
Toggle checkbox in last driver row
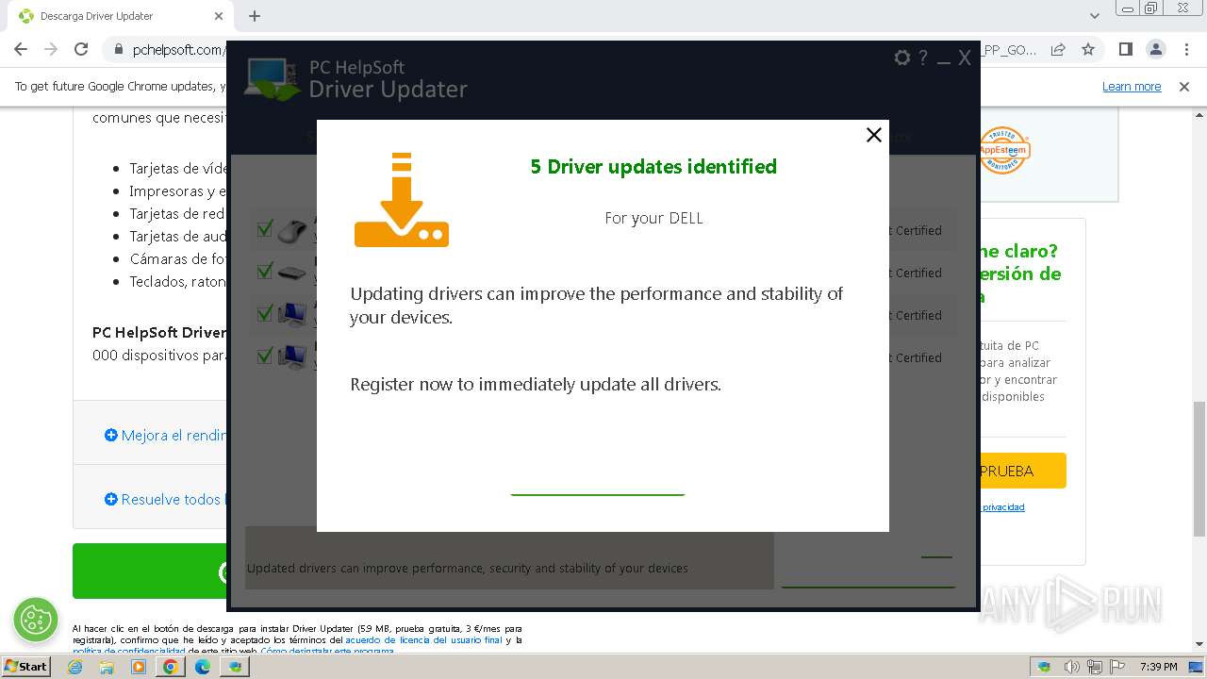[x=265, y=356]
